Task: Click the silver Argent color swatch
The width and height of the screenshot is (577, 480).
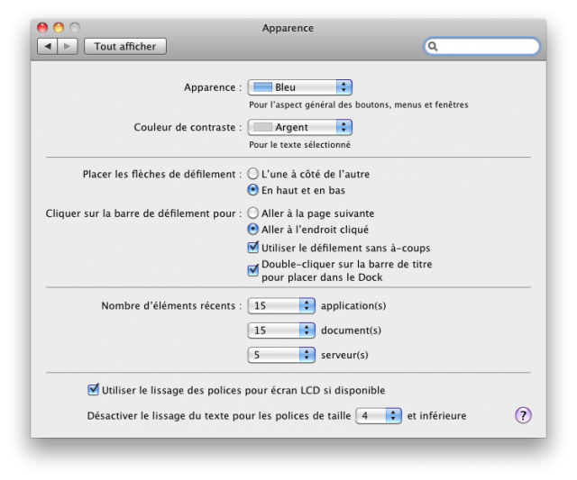Action: click(x=262, y=127)
